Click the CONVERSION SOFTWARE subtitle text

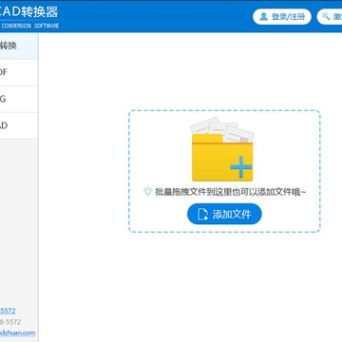pos(29,26)
